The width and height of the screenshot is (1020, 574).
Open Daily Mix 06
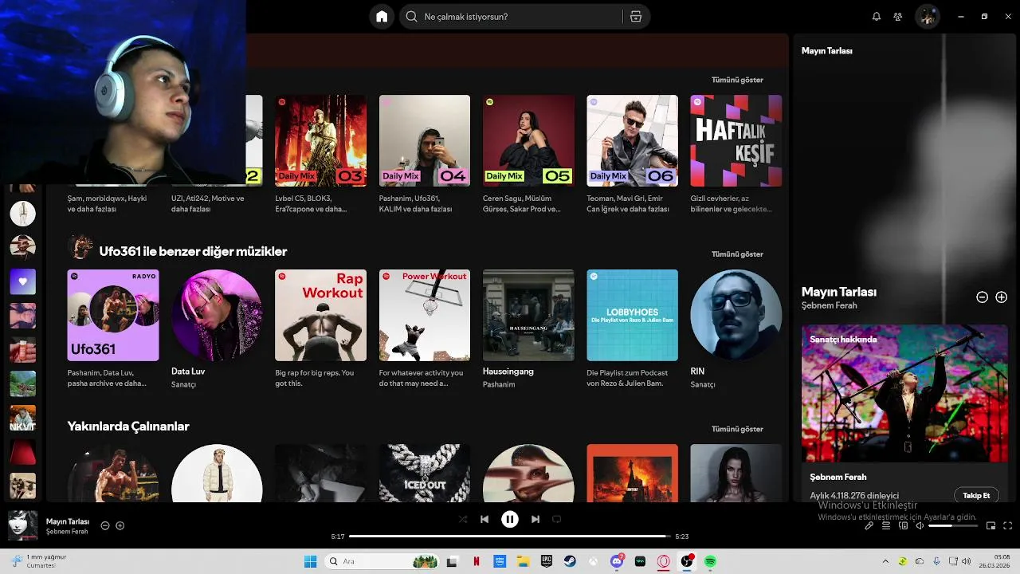pyautogui.click(x=632, y=141)
